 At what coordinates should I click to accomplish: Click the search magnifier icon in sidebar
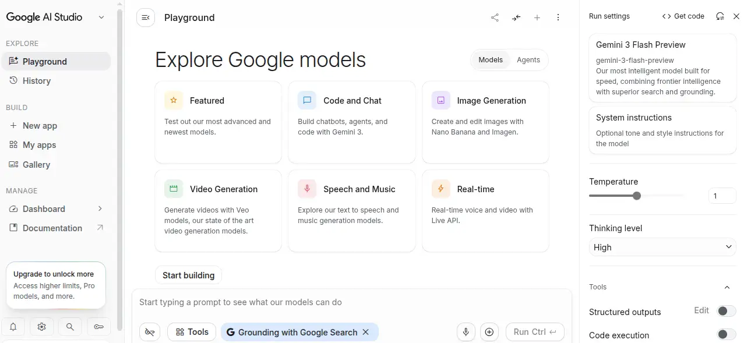pyautogui.click(x=70, y=327)
